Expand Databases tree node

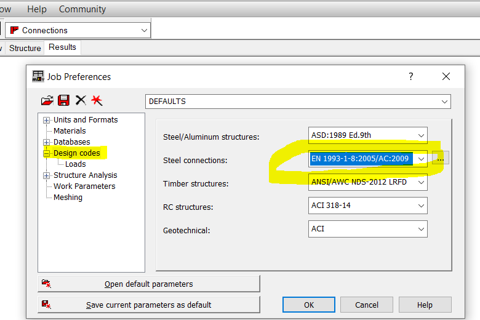click(x=46, y=142)
